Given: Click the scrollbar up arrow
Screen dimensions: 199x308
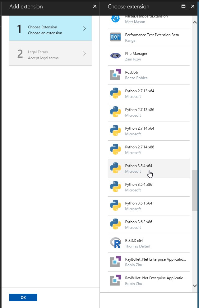Looking at the screenshot, I should pos(195,22).
